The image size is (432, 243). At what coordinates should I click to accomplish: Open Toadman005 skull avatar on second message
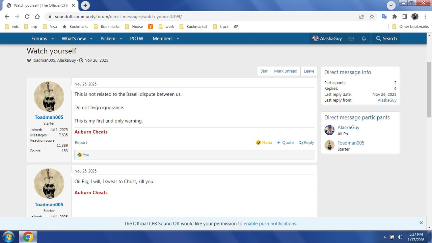coord(49,184)
